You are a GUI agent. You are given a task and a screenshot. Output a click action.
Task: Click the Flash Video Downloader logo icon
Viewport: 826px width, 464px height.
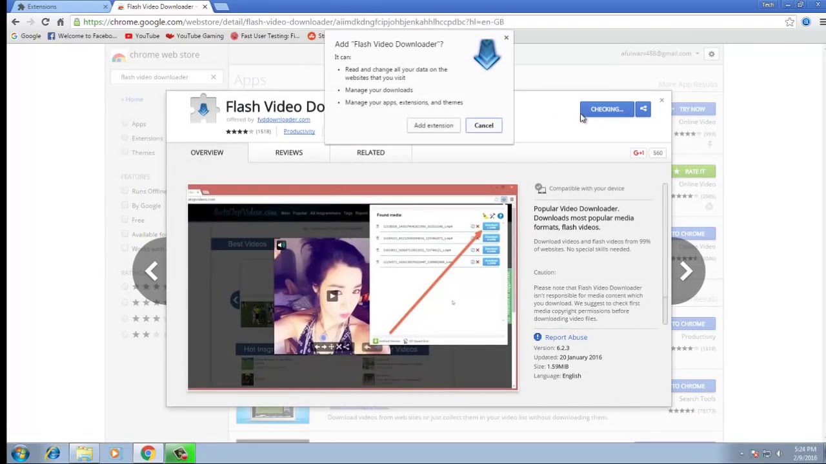pos(204,110)
